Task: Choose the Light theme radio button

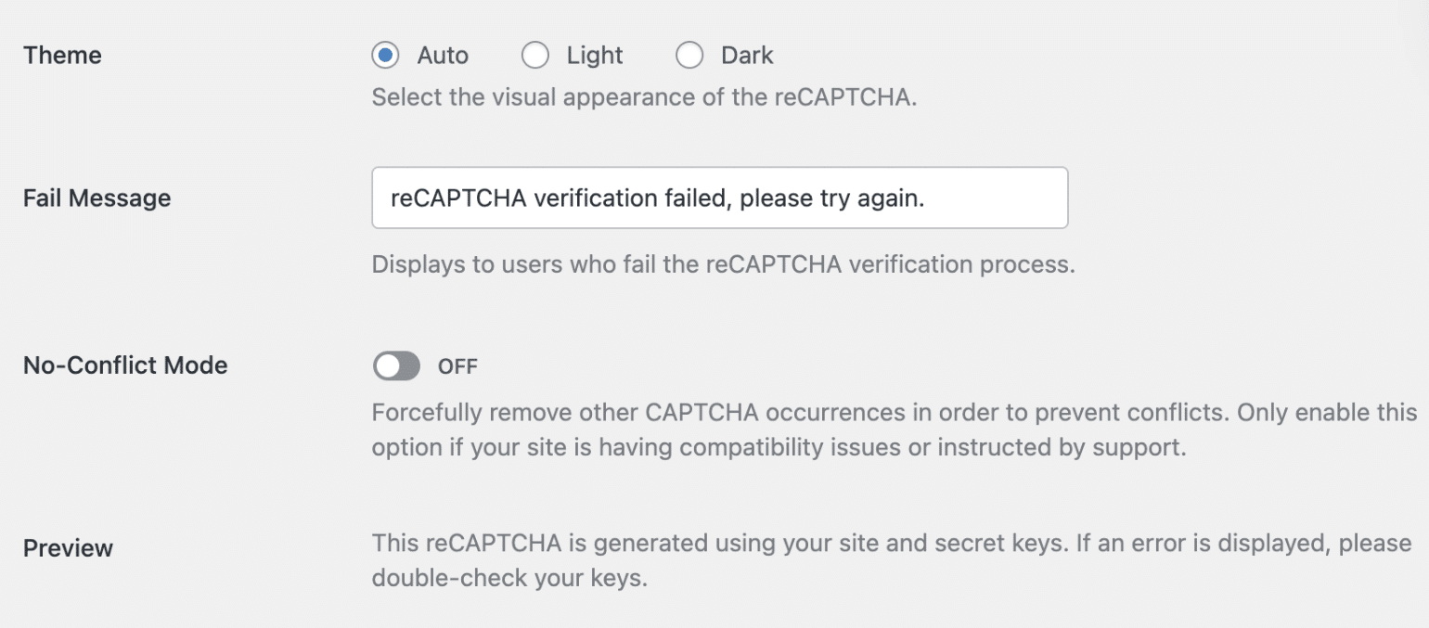Action: coord(535,56)
